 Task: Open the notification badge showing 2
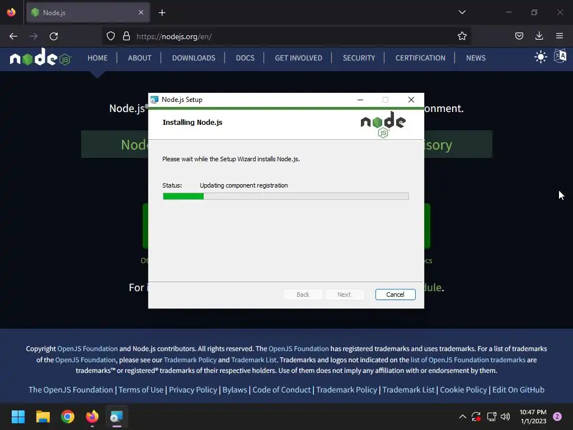557,417
